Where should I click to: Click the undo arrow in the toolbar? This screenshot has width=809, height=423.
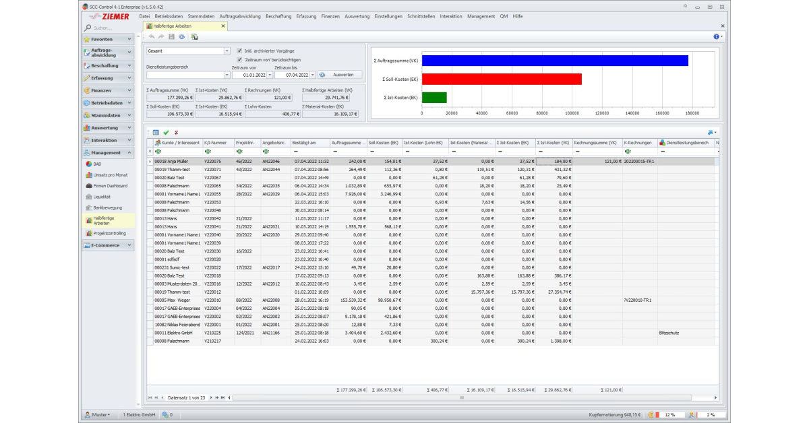[152, 36]
